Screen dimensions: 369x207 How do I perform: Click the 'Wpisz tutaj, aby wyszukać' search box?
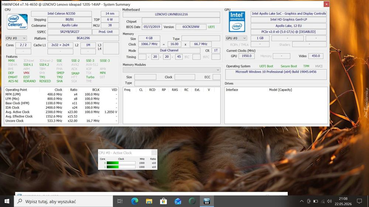[63, 201]
